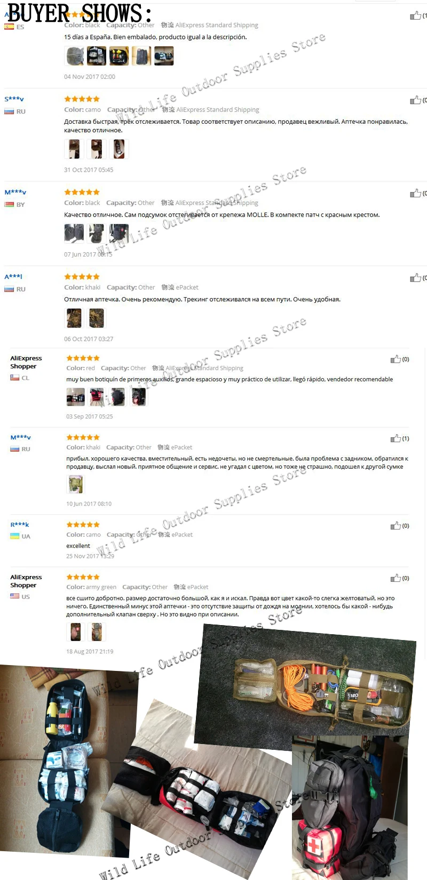Like R***k's 'excellent' review
Viewport: 427px width, 880px height.
(396, 525)
